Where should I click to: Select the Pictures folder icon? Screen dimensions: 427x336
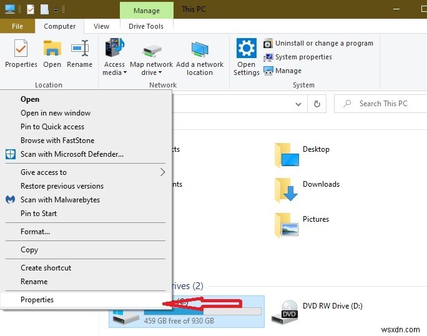[x=287, y=225]
